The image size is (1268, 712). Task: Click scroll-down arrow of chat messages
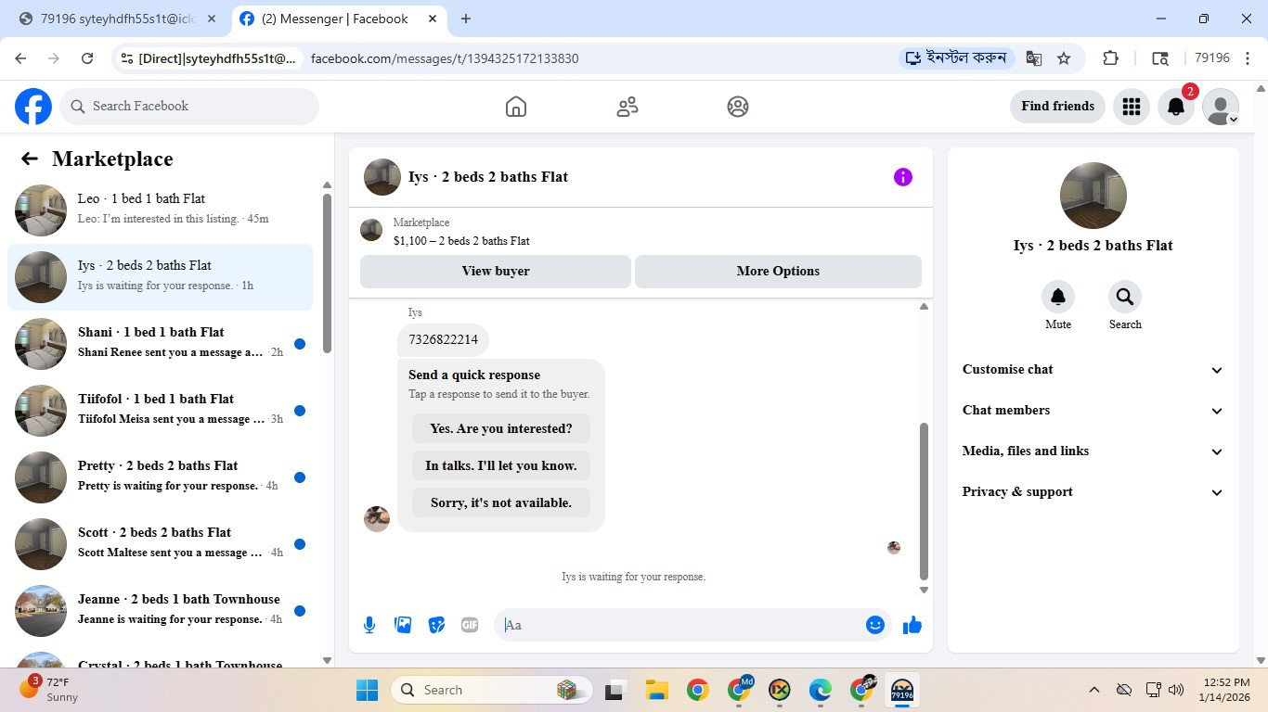coord(924,590)
